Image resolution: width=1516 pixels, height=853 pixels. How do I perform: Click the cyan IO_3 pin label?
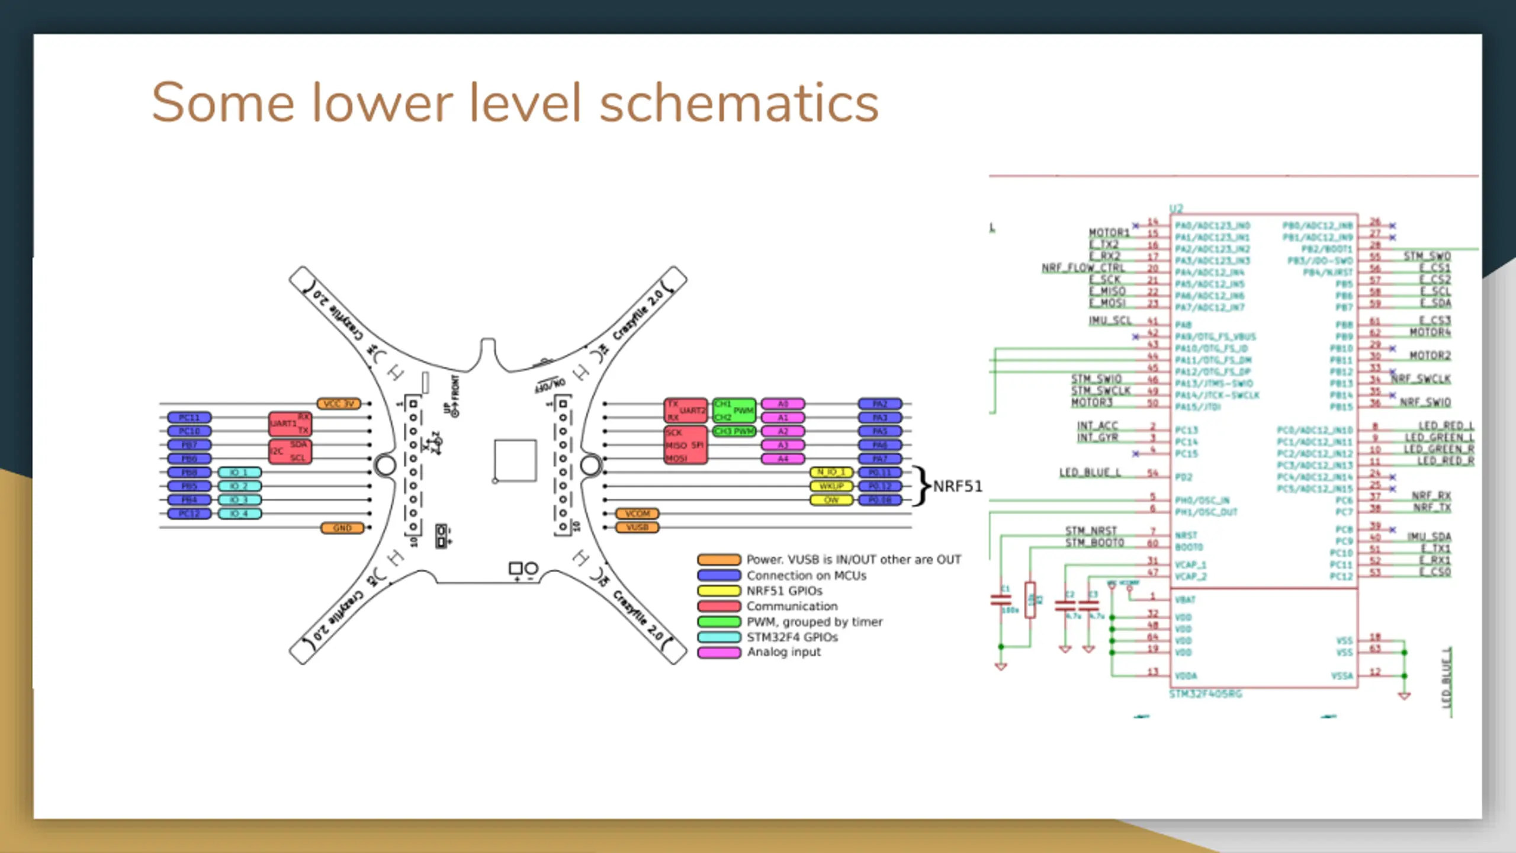[x=240, y=500]
